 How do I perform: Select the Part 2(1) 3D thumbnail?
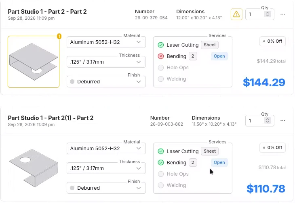click(x=34, y=168)
